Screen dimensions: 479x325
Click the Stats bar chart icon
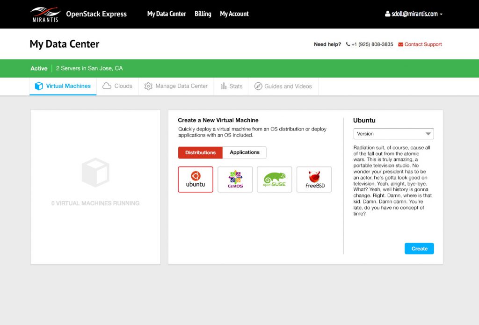point(224,86)
